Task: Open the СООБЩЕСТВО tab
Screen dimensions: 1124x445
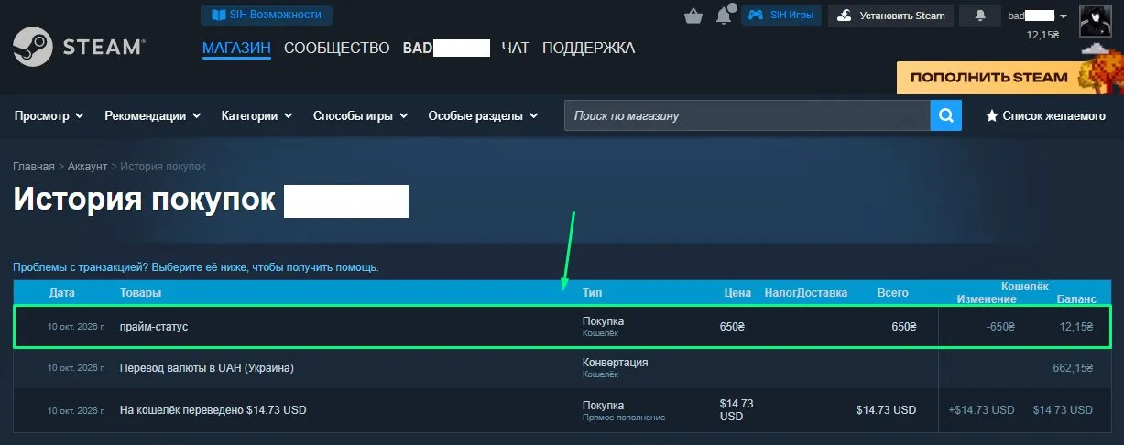Action: [337, 48]
